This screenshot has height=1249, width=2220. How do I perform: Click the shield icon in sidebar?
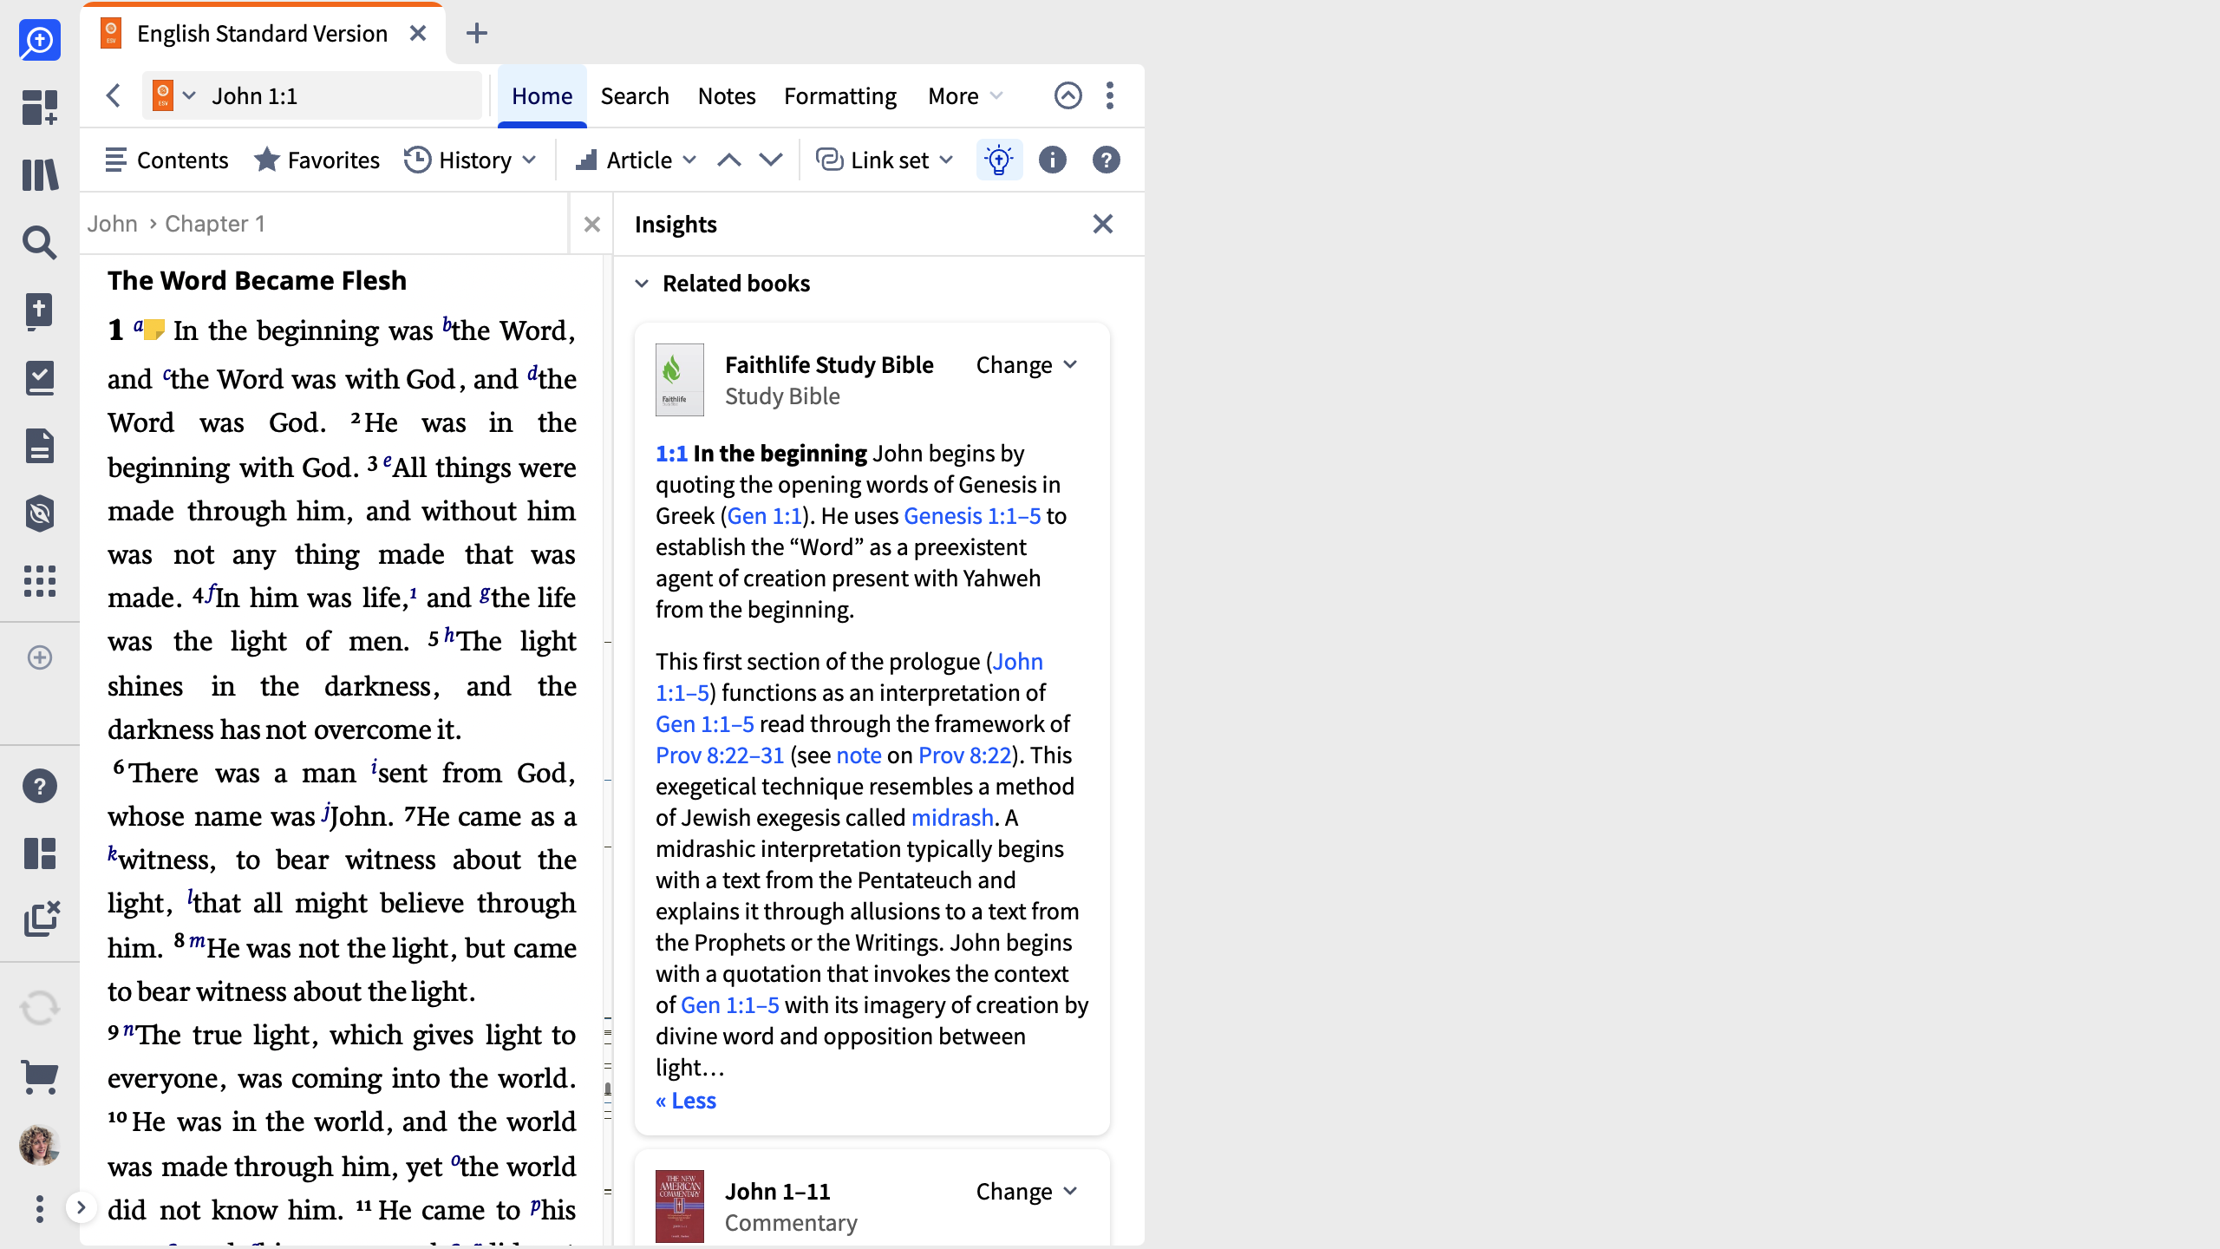[40, 513]
